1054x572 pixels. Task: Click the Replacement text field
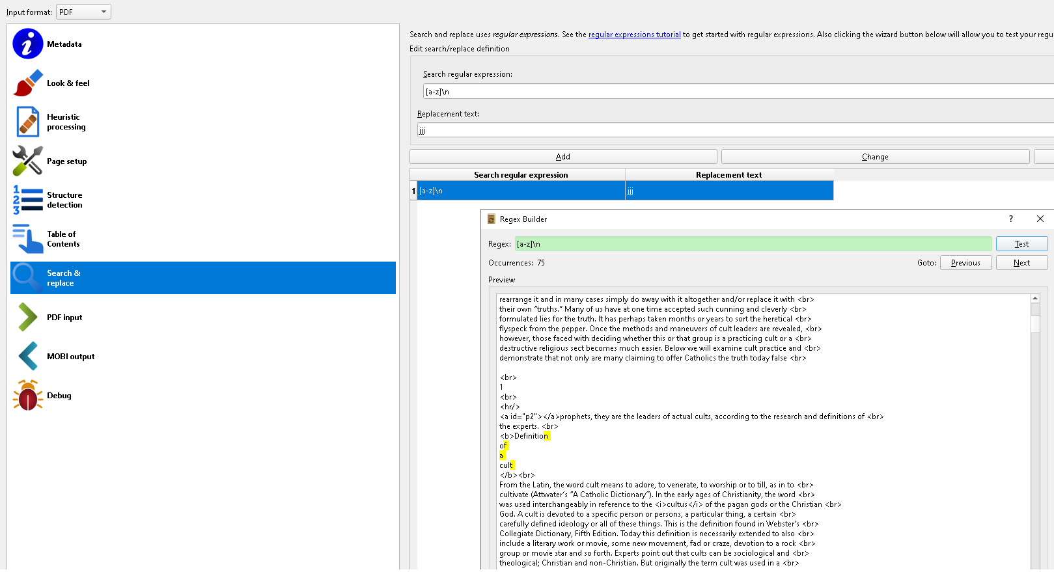coord(736,131)
